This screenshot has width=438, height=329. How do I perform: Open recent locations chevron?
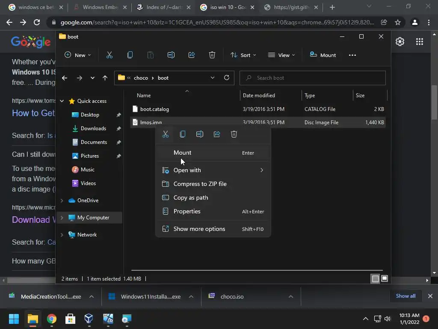point(92,78)
